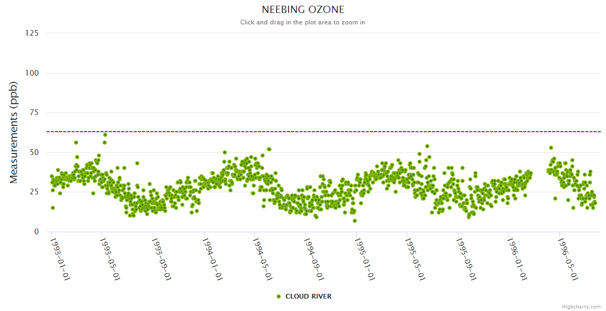Click the 1996-05-01 x-axis date label
Image resolution: width=606 pixels, height=311 pixels.
point(568,259)
